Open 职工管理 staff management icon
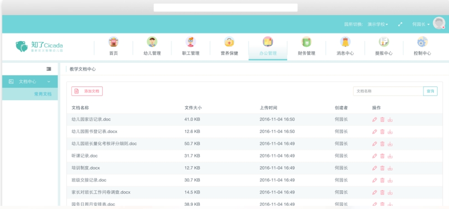This screenshot has height=209, width=449. coord(191,42)
